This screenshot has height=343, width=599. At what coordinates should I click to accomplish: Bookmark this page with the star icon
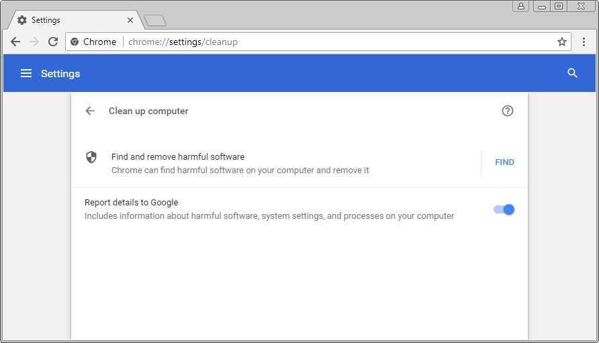point(562,42)
